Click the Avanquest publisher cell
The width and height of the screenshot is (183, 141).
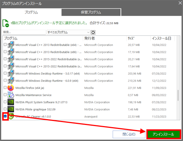click(x=91, y=117)
